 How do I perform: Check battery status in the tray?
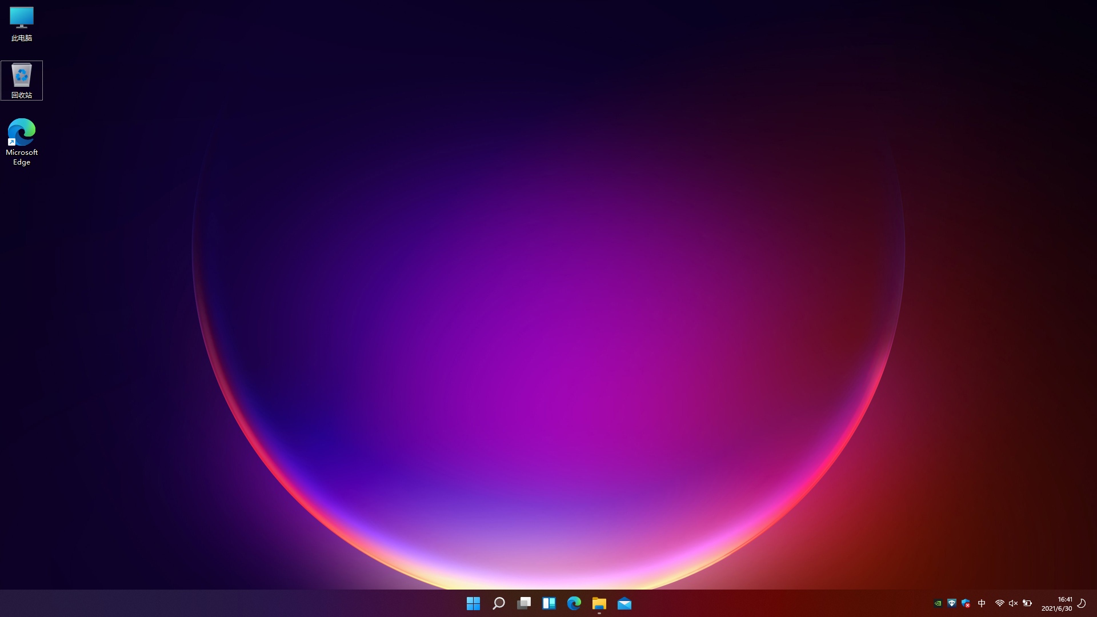1027,603
